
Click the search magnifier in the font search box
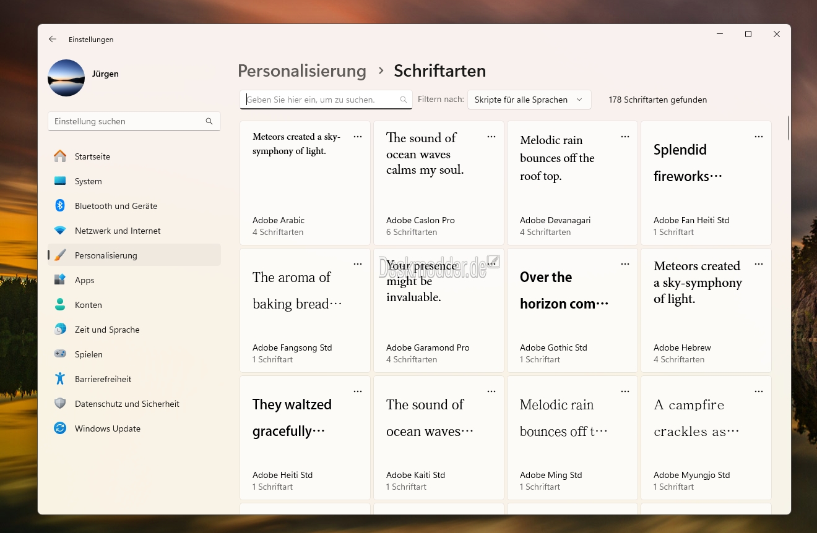tap(404, 100)
